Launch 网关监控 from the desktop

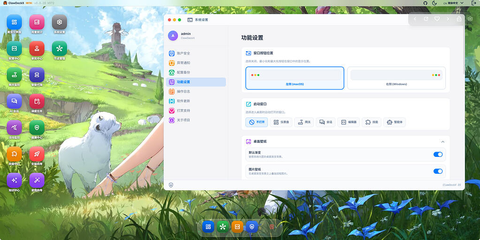coord(15,75)
